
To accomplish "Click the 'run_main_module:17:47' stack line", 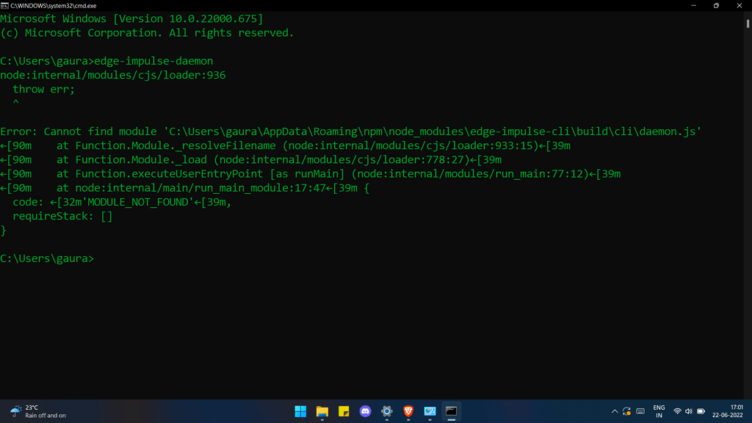I will coord(184,188).
